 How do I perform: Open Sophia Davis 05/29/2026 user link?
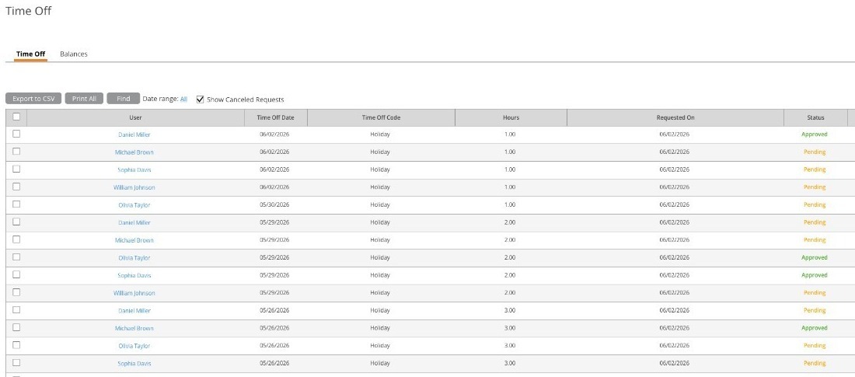[134, 275]
